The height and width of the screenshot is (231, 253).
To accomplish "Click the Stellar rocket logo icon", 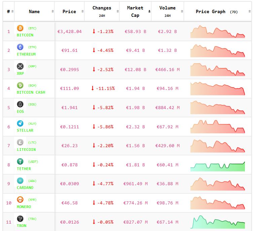I will coord(20,124).
